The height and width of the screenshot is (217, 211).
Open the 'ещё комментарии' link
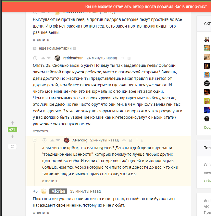pyautogui.click(x=55, y=48)
